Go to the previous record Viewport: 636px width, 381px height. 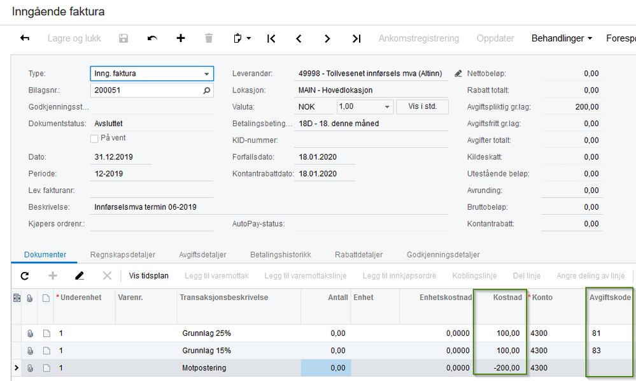point(299,39)
